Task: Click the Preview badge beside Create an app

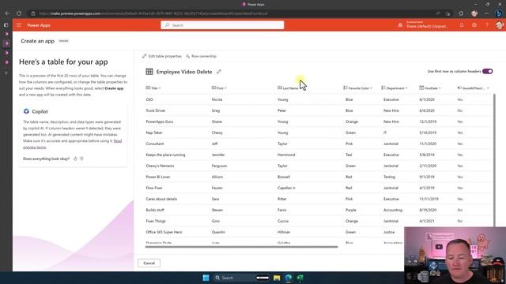Action: coord(63,41)
